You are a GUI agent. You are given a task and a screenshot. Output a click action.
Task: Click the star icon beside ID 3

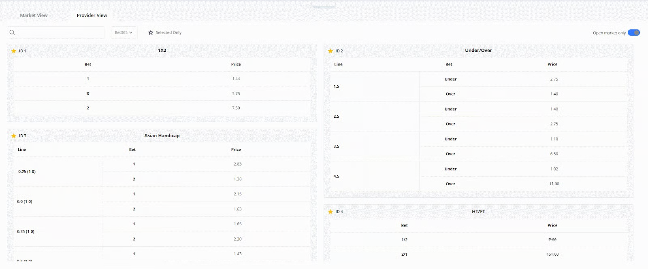coord(14,136)
